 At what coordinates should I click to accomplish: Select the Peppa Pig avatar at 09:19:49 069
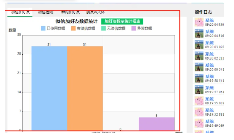click(199, 123)
